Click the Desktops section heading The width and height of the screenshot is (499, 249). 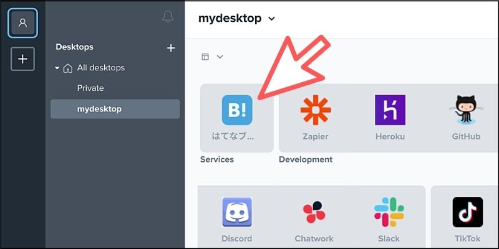tap(74, 47)
